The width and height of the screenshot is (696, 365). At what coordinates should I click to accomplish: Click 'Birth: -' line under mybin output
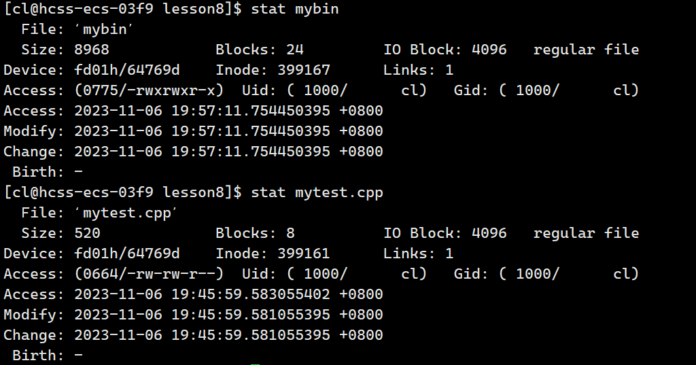pos(48,172)
